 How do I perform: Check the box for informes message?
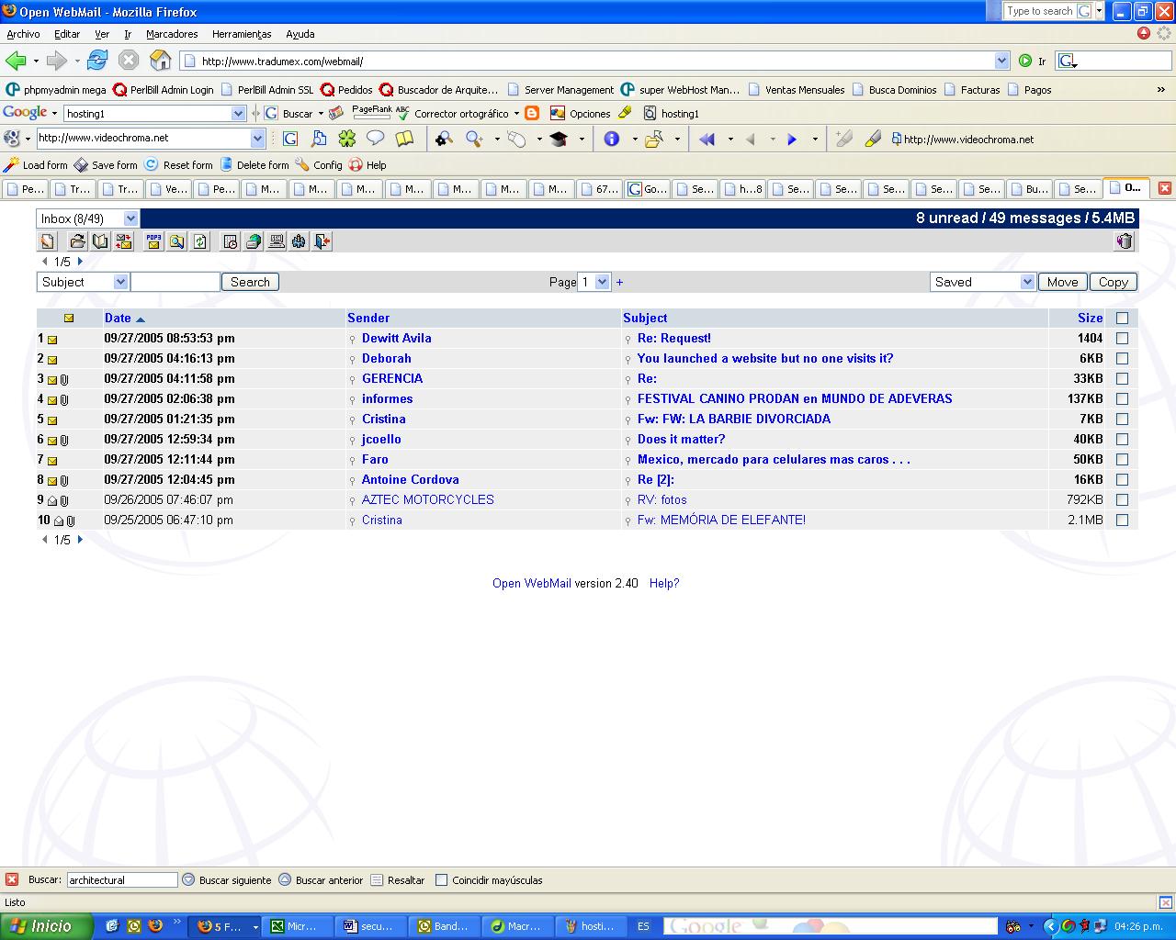1122,398
